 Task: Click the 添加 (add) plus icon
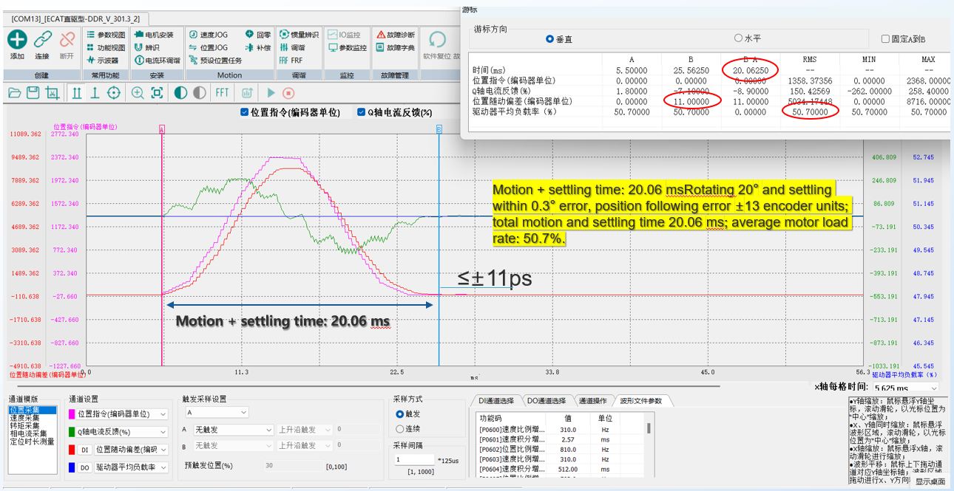(17, 40)
